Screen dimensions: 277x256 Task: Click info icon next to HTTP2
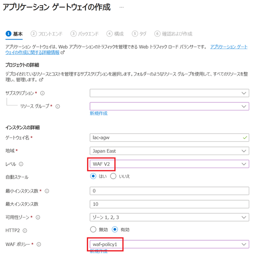click(25, 230)
